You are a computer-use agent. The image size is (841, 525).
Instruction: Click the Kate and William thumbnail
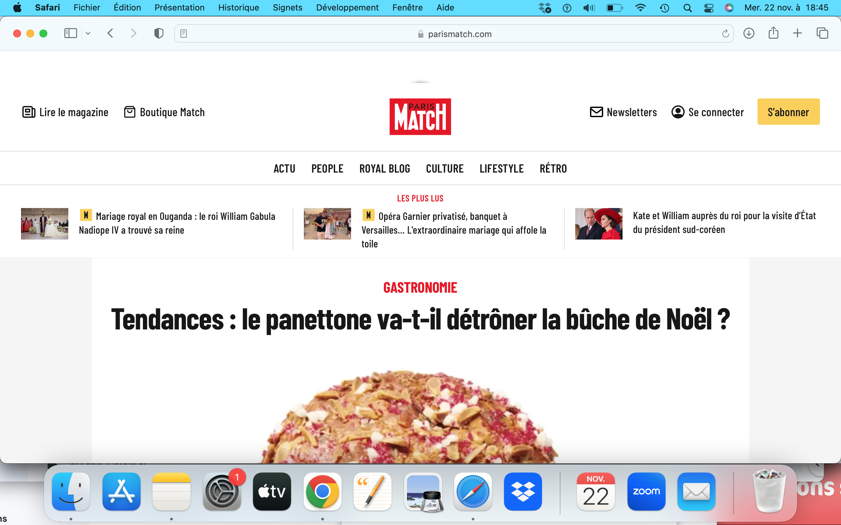(599, 223)
